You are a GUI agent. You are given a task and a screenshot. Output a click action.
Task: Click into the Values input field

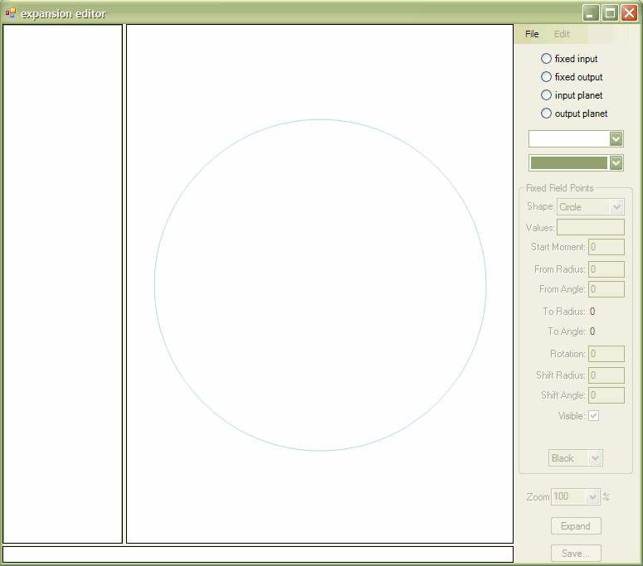point(591,227)
